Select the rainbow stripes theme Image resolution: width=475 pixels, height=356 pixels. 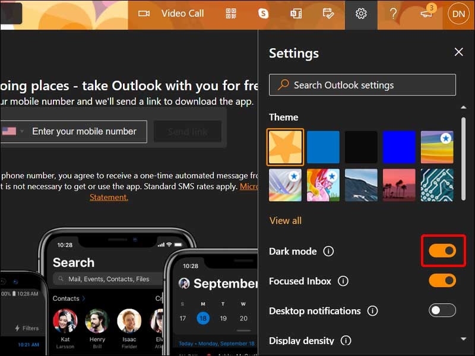[x=437, y=147]
